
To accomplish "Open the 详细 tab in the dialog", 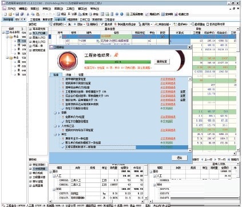I will point(68,75).
